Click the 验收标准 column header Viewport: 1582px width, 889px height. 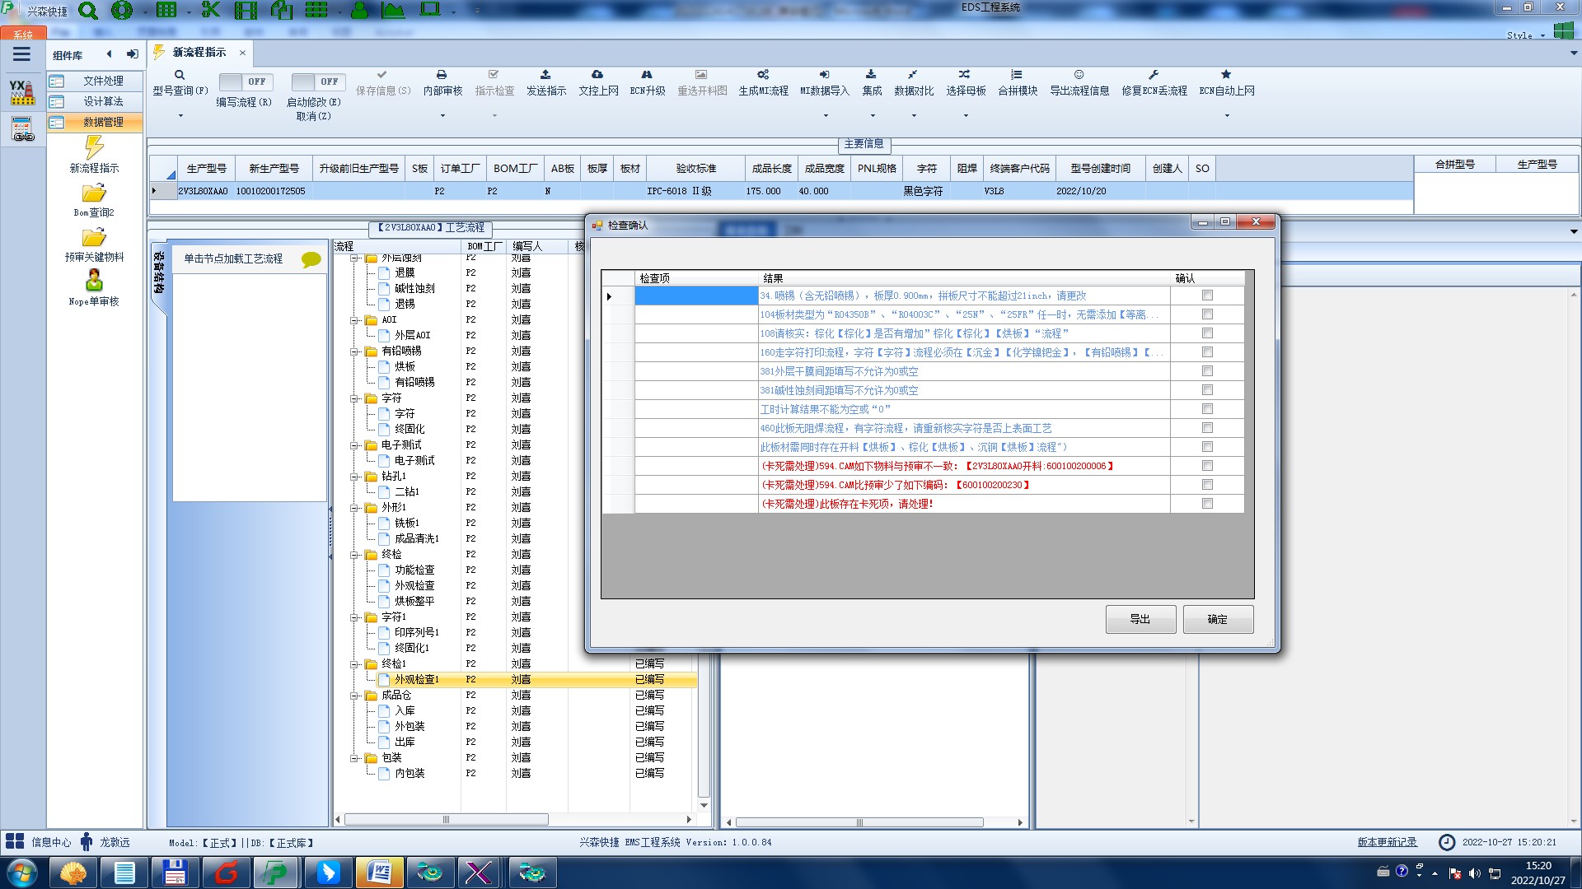click(696, 169)
